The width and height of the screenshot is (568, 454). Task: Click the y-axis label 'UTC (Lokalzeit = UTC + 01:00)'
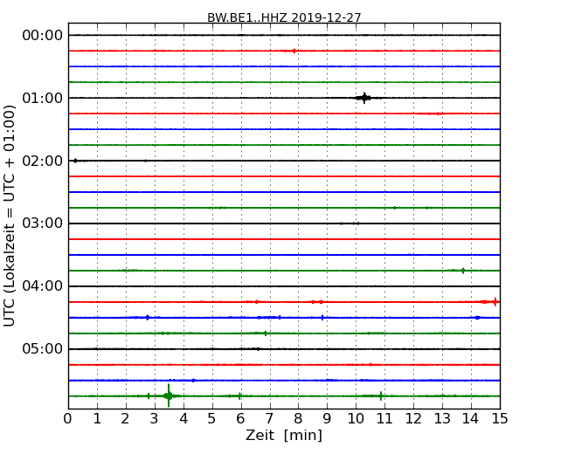click(10, 216)
